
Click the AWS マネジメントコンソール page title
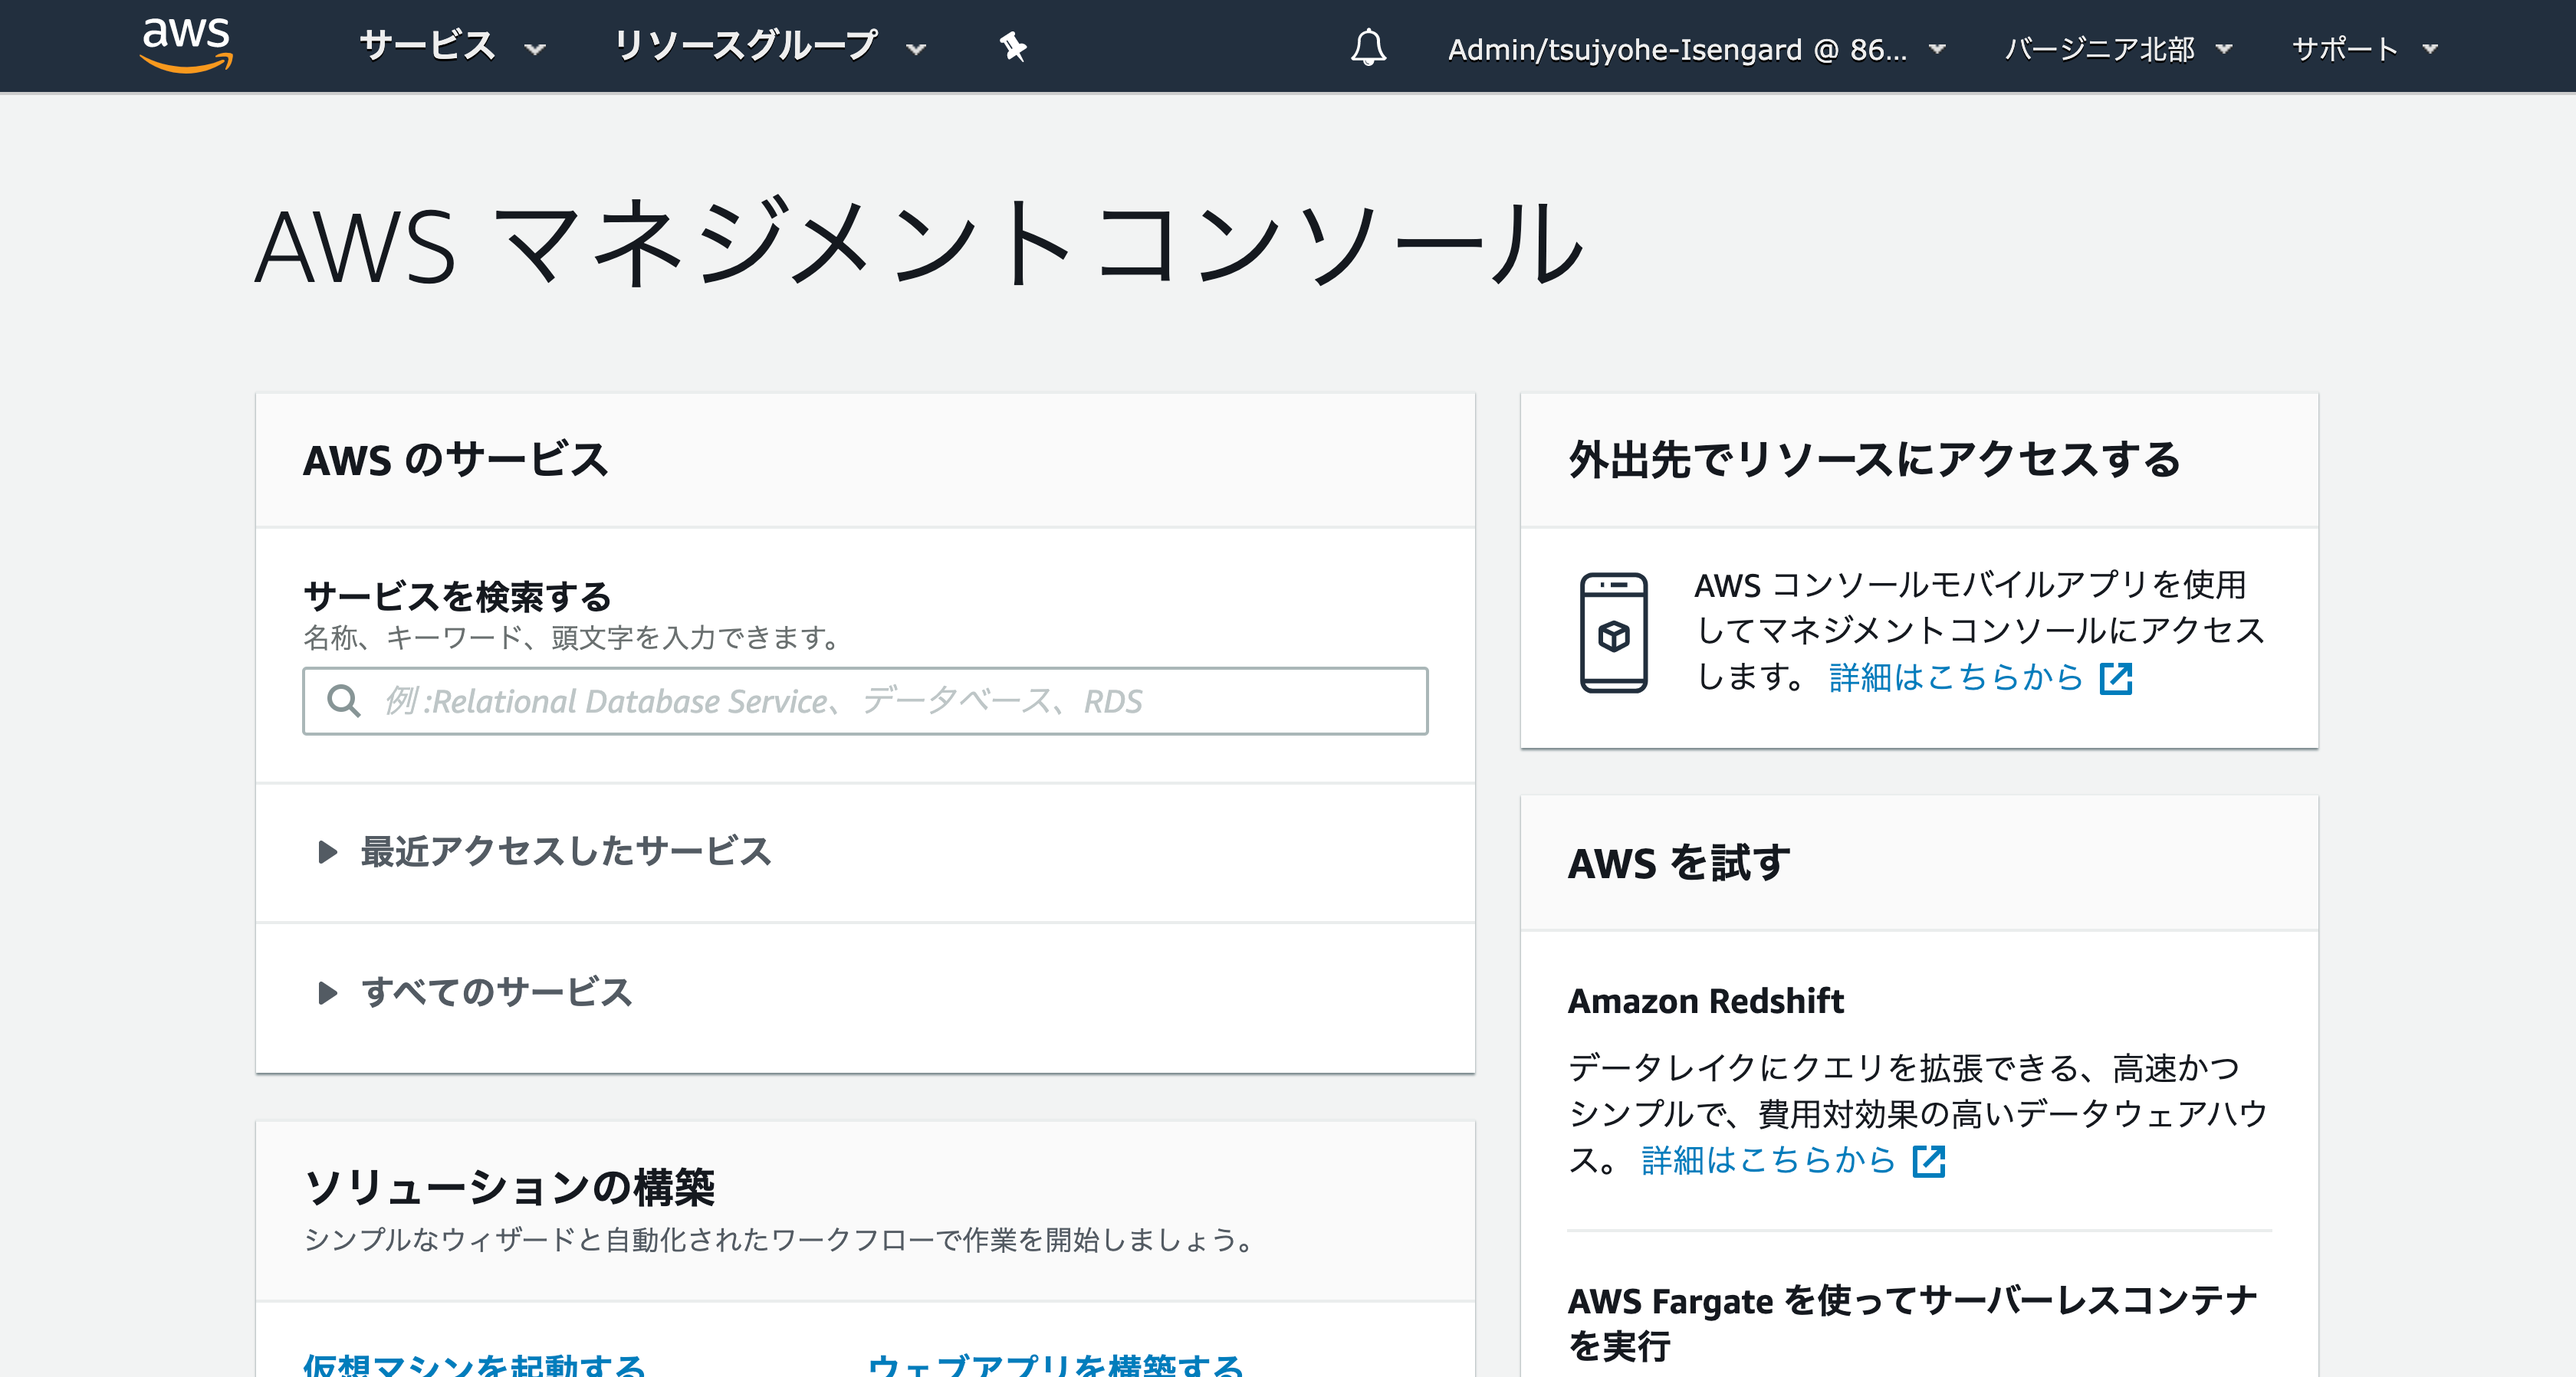[x=918, y=243]
